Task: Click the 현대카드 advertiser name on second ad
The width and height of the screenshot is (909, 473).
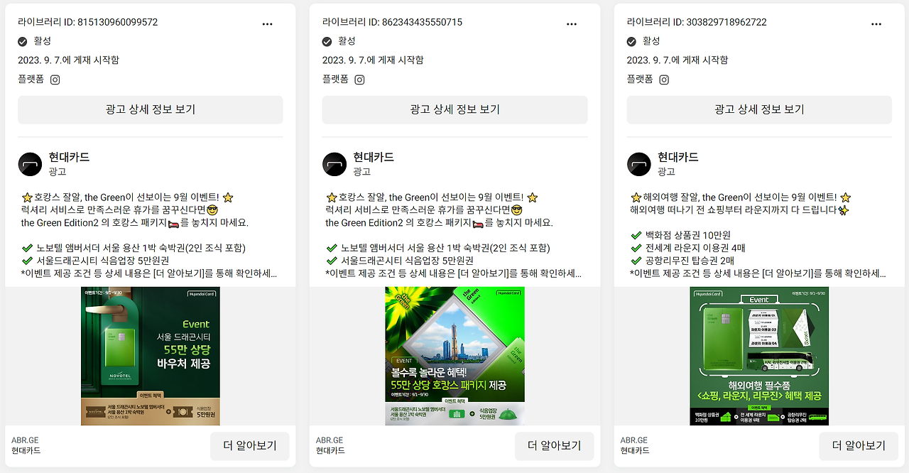Action: pos(374,157)
